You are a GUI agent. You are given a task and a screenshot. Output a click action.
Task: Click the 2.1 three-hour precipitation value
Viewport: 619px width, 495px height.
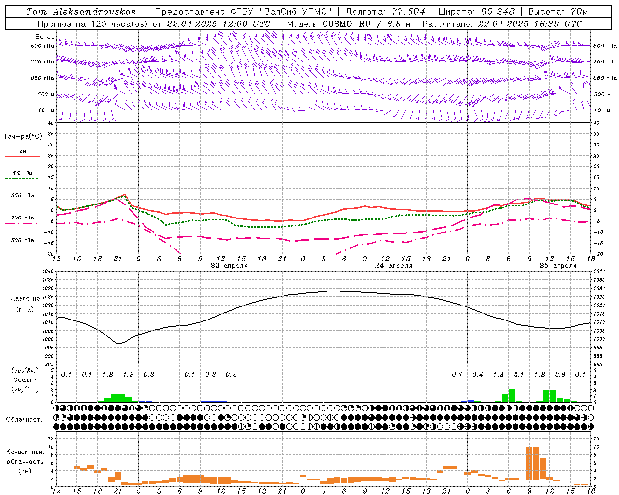coord(518,375)
